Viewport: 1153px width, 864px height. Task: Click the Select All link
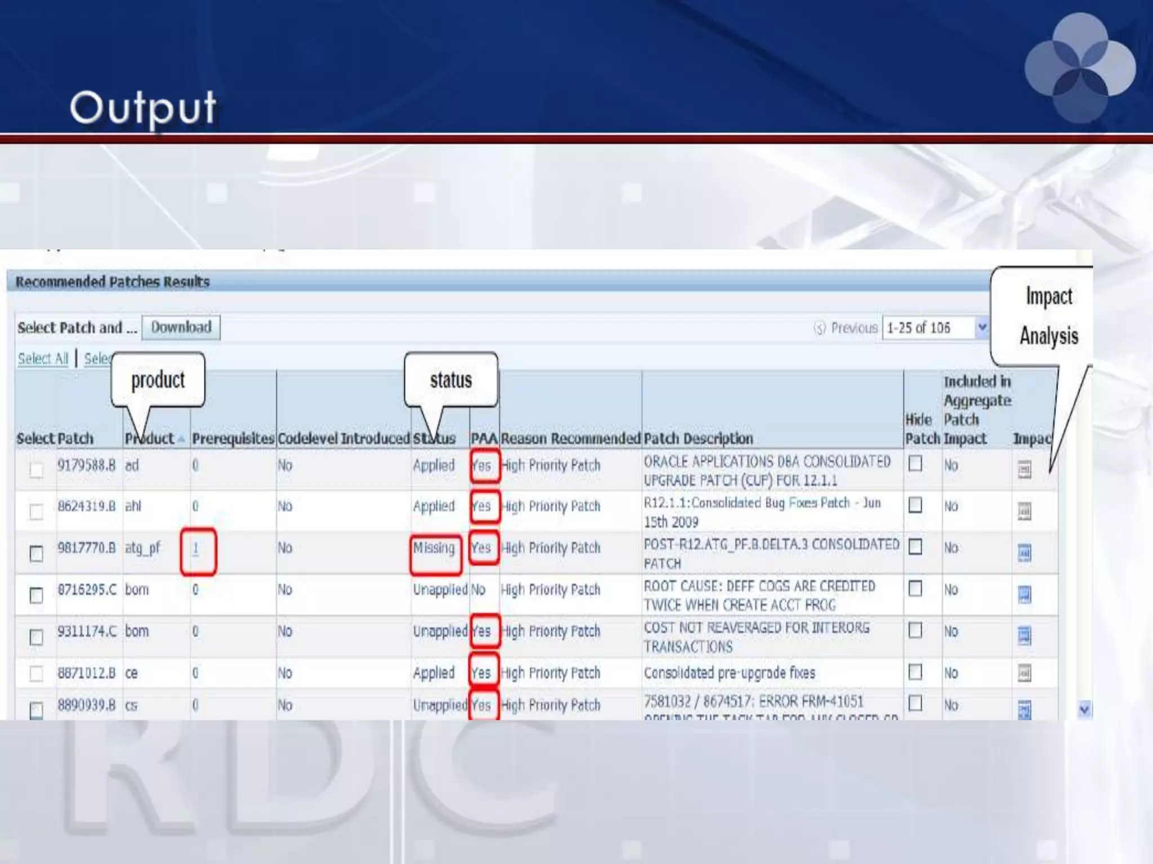pos(43,358)
